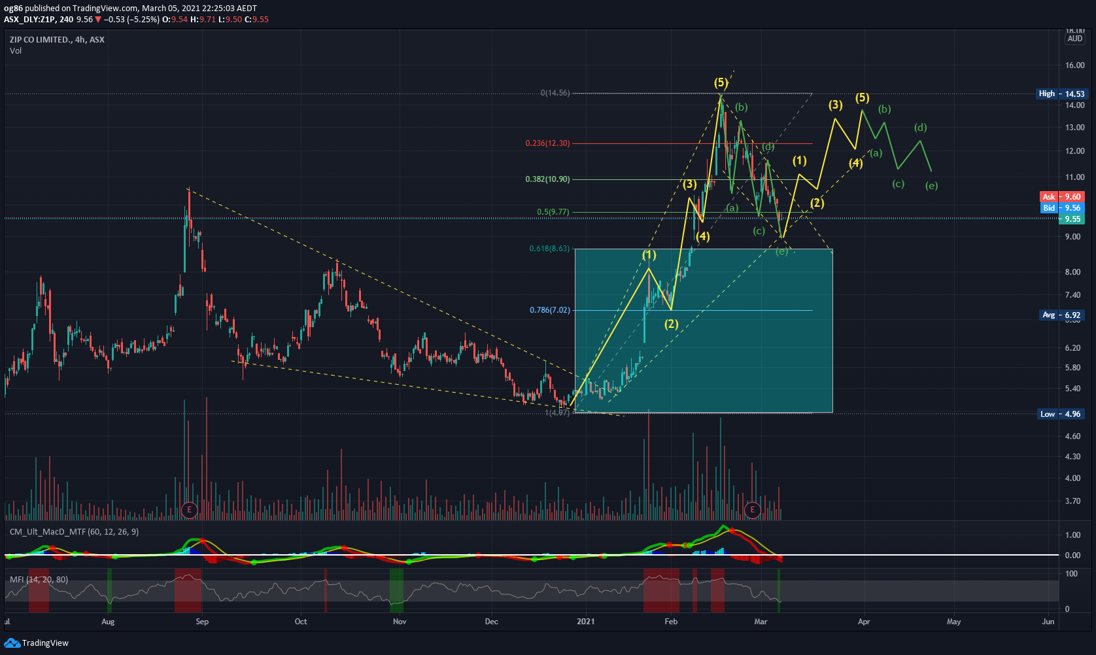
Task: Open the earnings E marker near September
Action: point(190,510)
